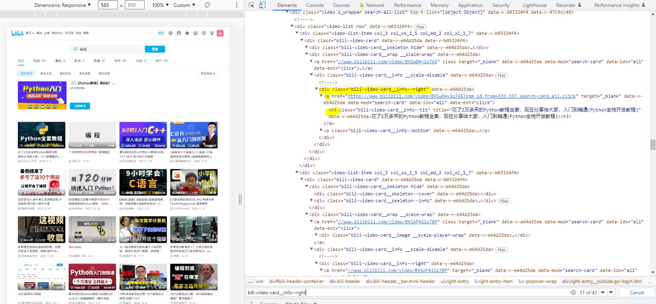656x304 pixels.
Task: Open the 9小时学会C语言 video thumbnail
Action: point(143,182)
